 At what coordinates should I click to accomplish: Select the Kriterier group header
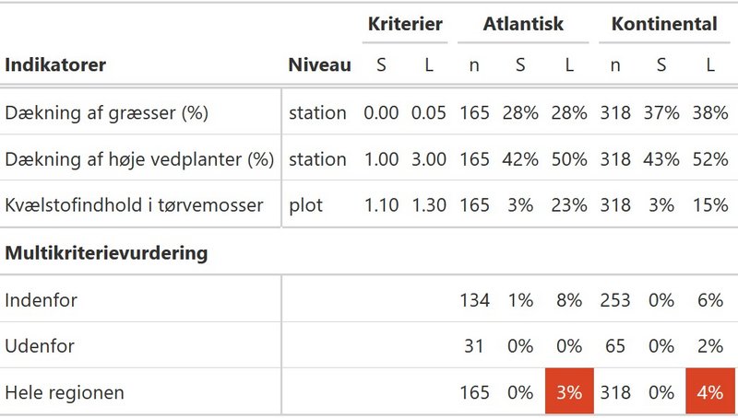coord(405,24)
